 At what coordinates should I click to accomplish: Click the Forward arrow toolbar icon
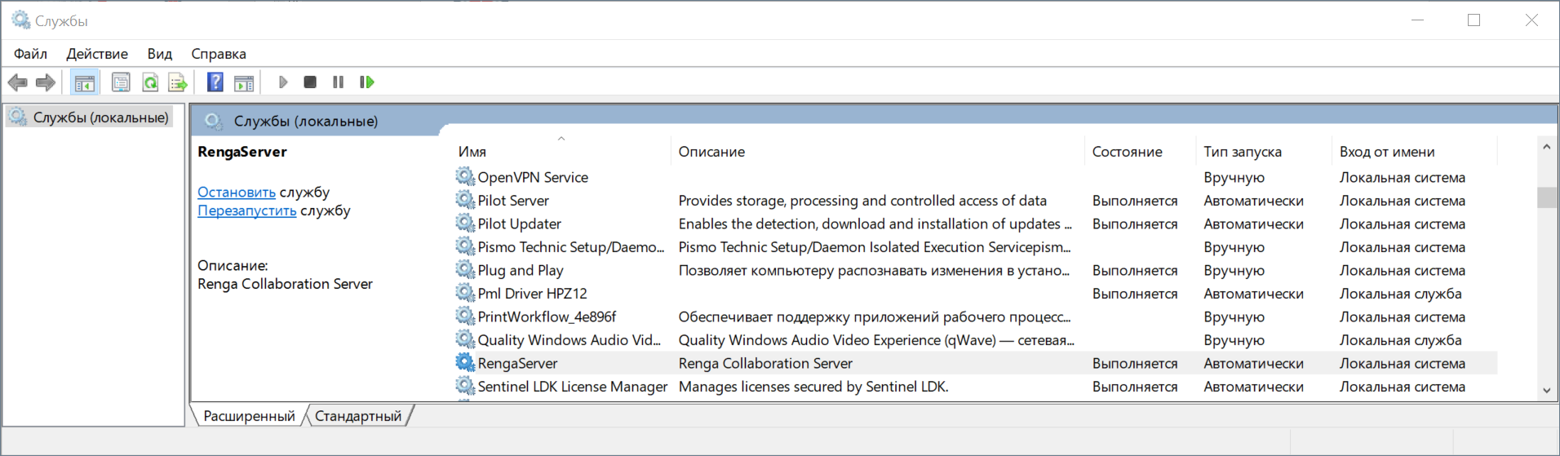coord(46,82)
